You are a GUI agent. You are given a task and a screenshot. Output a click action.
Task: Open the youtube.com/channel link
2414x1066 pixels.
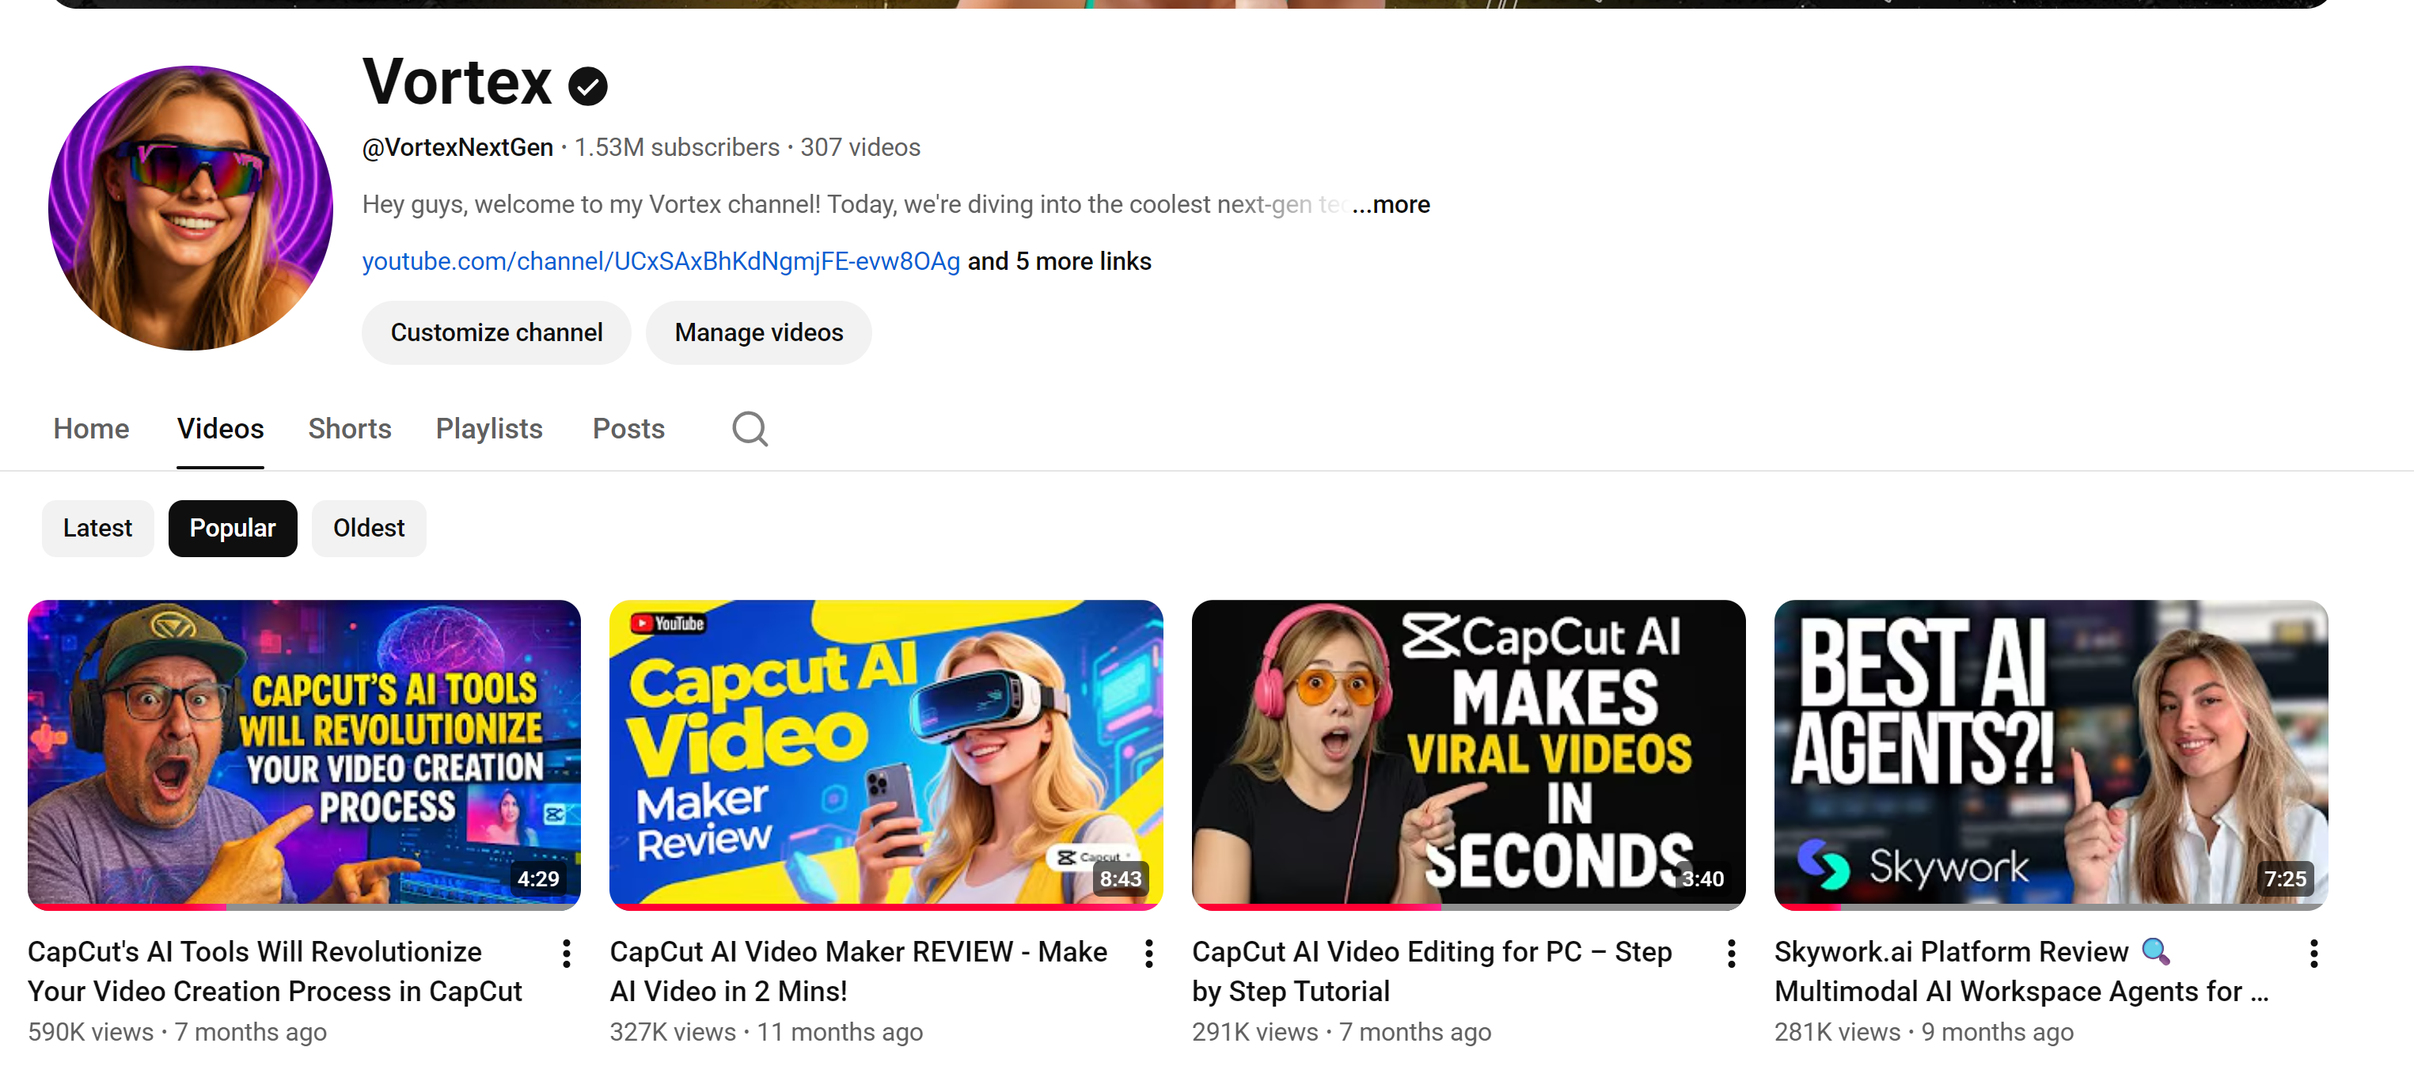click(x=661, y=261)
